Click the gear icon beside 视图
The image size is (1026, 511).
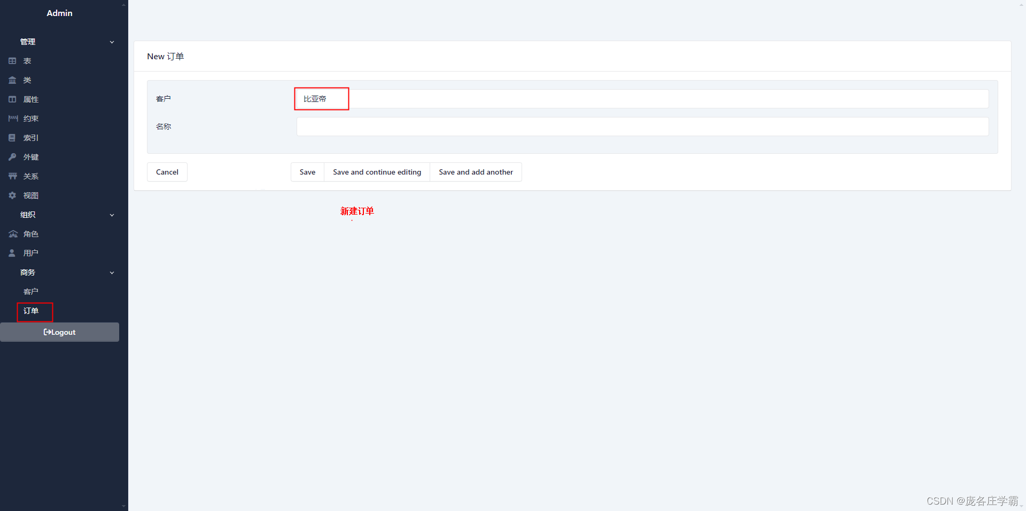point(12,195)
